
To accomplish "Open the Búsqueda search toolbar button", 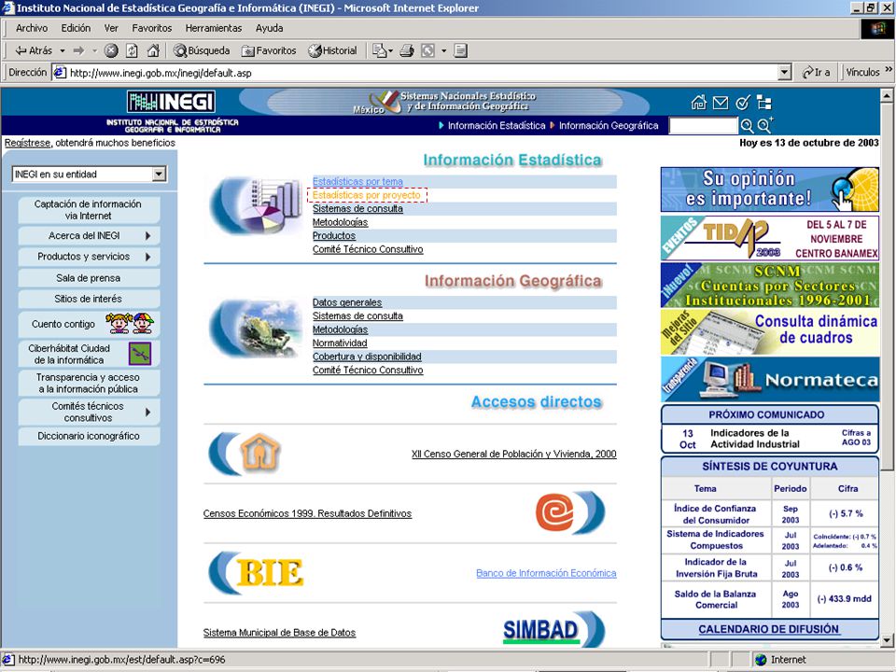I will (x=202, y=50).
